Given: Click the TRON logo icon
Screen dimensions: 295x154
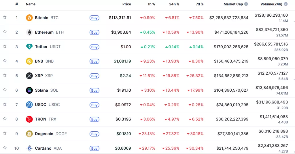Looking at the screenshot, I should click(29, 119).
